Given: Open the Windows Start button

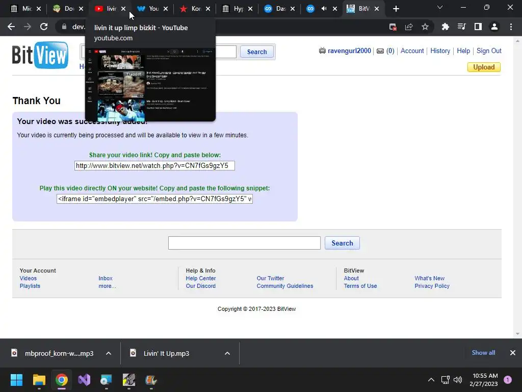Looking at the screenshot, I should tap(16, 380).
